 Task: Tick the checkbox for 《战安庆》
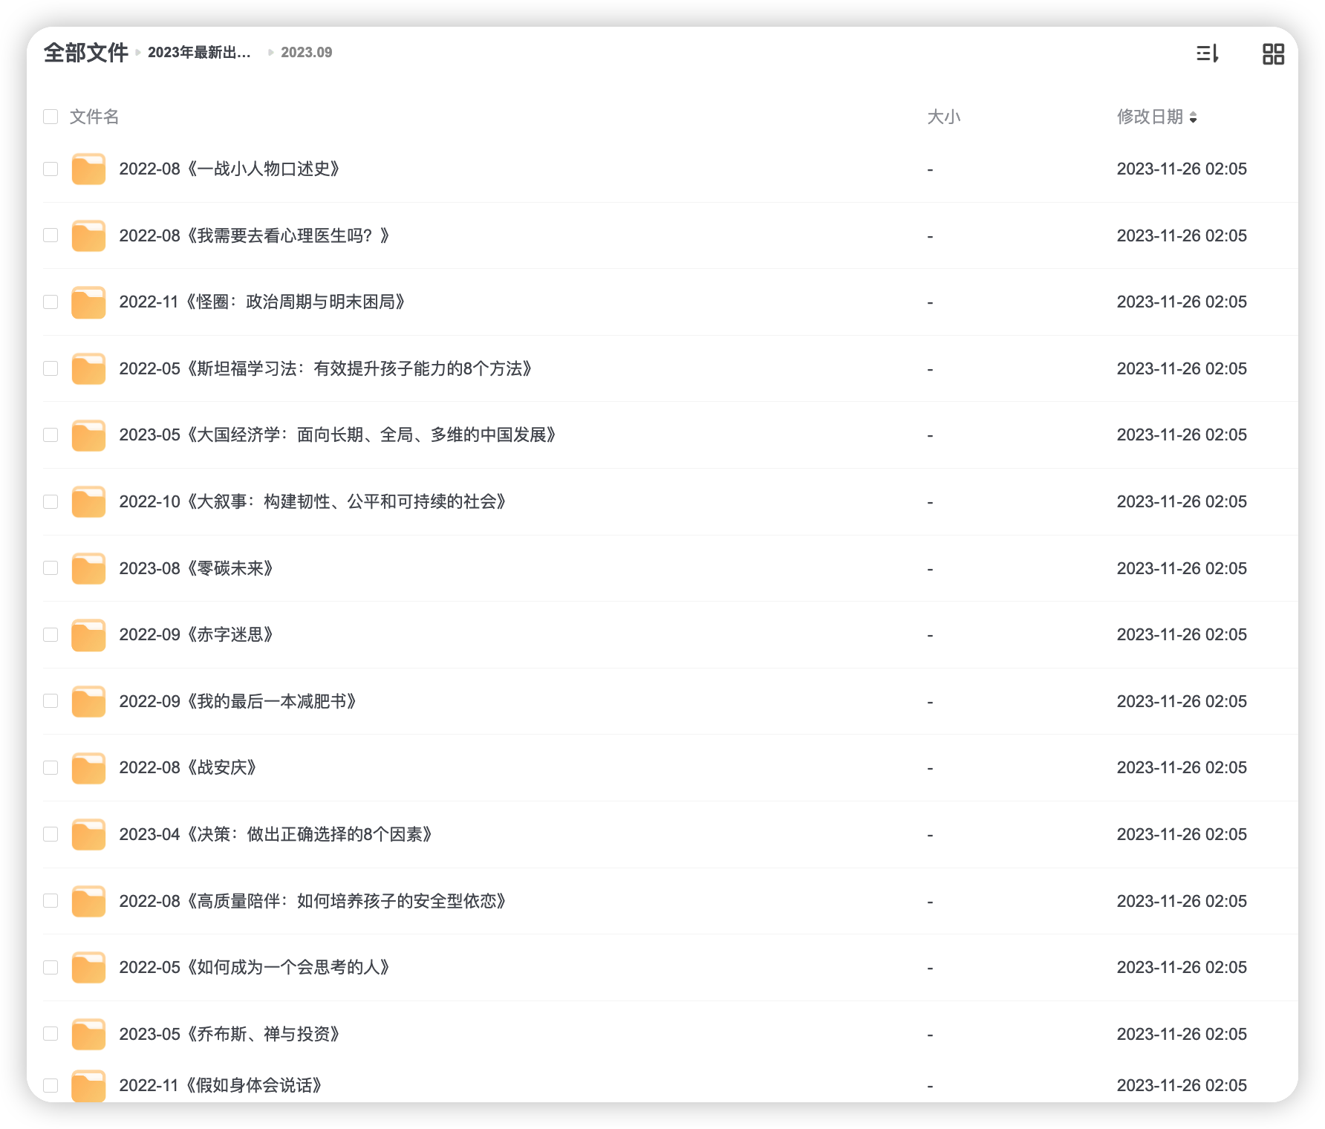click(x=51, y=767)
